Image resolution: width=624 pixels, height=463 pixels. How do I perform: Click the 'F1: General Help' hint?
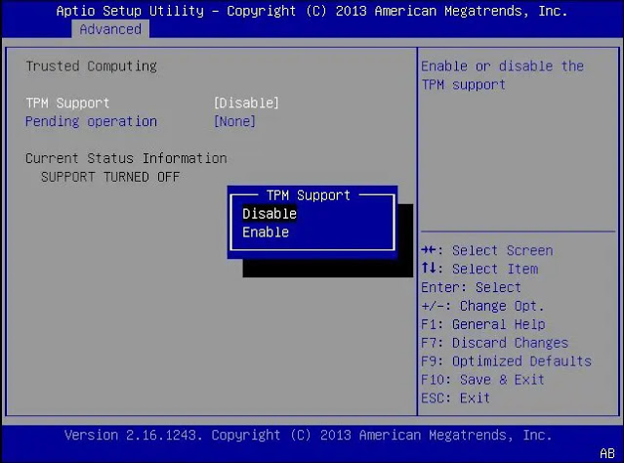pyautogui.click(x=482, y=324)
